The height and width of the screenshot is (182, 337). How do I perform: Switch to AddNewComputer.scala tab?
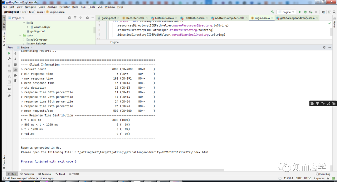click(229, 18)
